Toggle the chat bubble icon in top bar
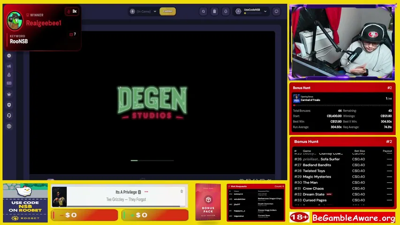This screenshot has height=225, width=400. pos(276,11)
